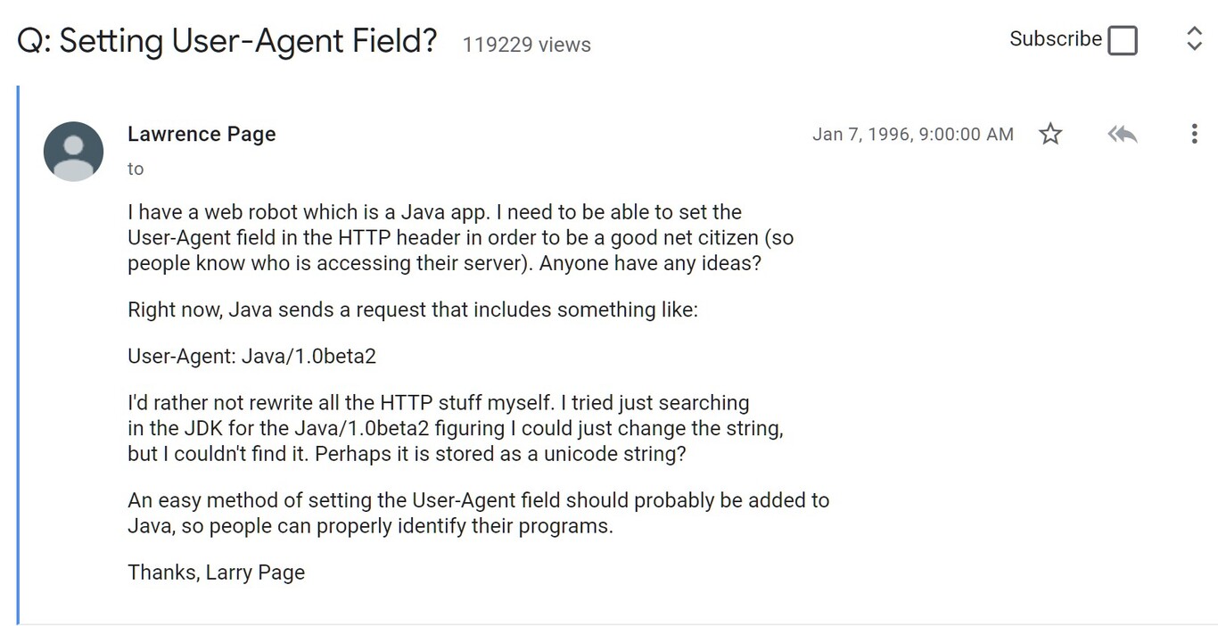Star the Lawrence Page message
This screenshot has height=626, width=1218.
1051,135
